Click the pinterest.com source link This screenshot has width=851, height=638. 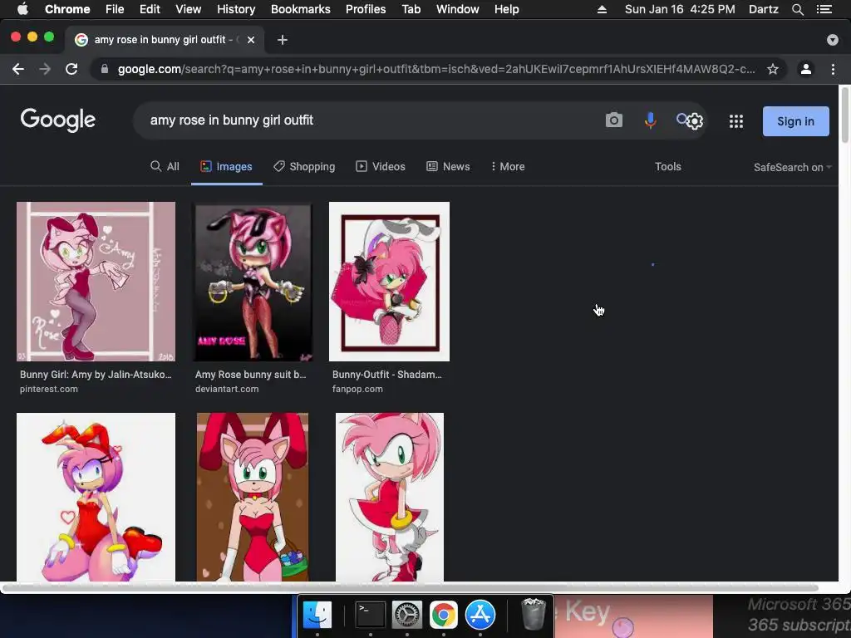click(x=49, y=389)
